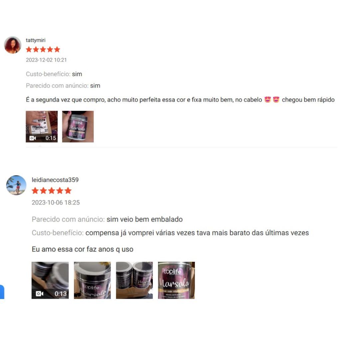Click leidianecosta359's five-star rating

52,191
